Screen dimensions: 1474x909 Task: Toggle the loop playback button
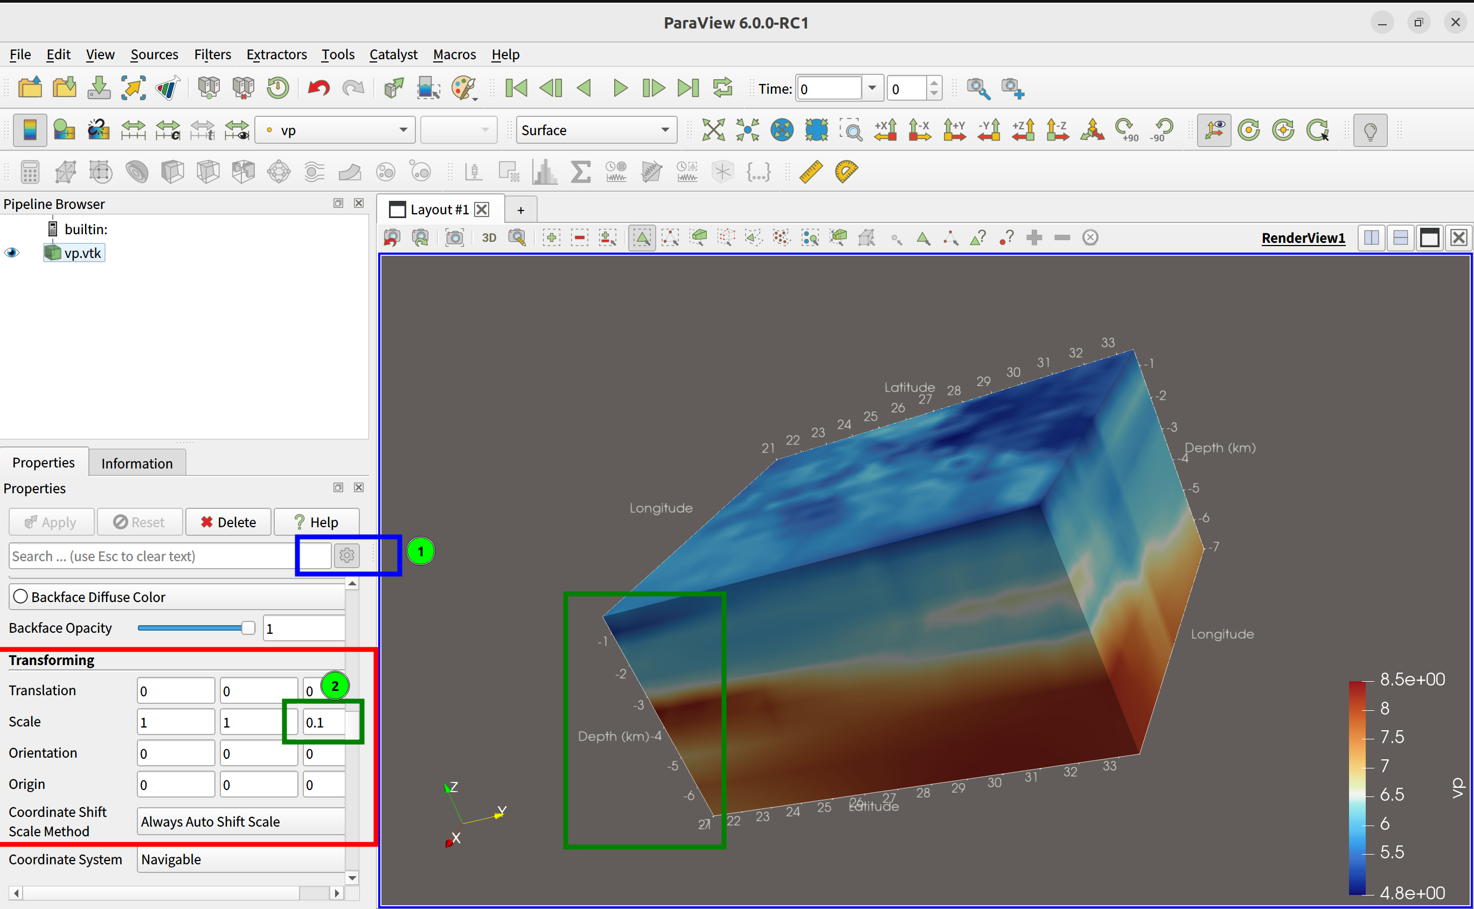[722, 88]
